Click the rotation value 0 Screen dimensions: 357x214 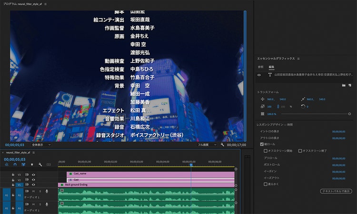307,107
